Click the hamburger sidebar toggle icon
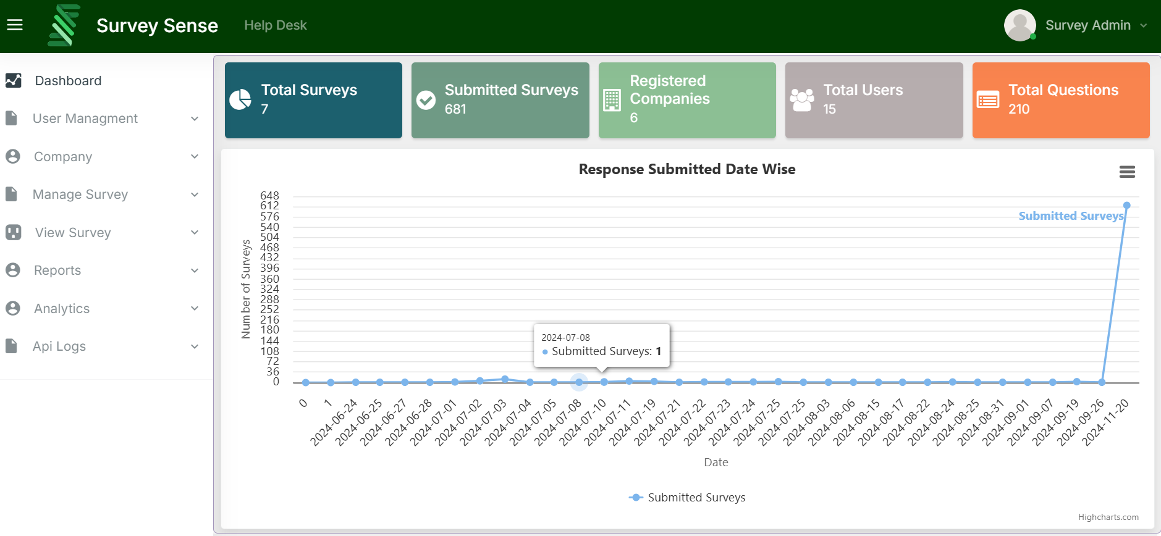The width and height of the screenshot is (1161, 536). coord(15,25)
